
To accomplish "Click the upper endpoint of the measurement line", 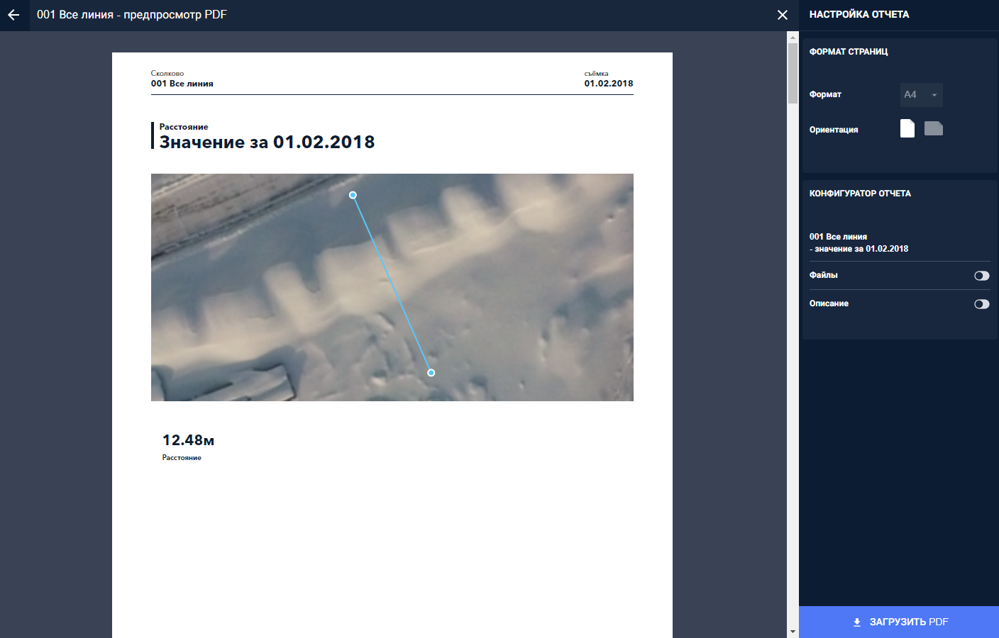I will [353, 195].
